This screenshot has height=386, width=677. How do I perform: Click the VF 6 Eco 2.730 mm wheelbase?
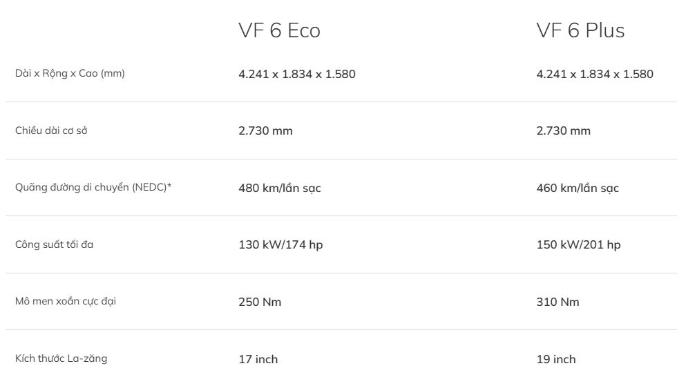click(265, 131)
